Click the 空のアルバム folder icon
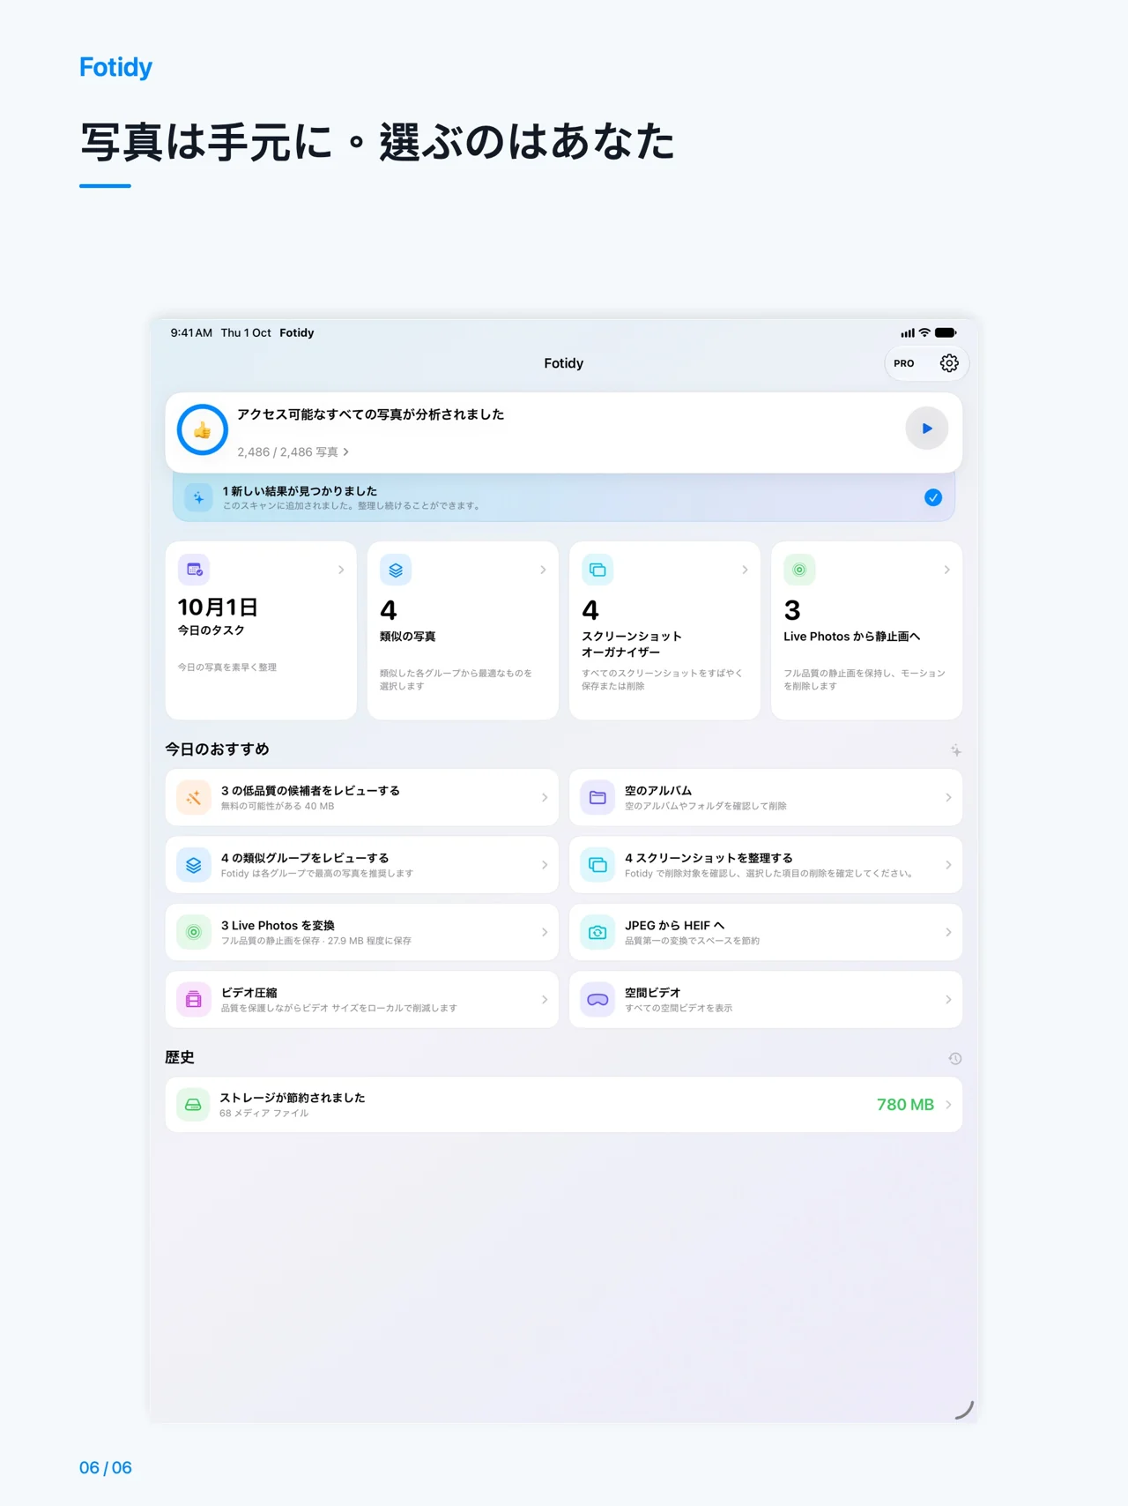This screenshot has width=1128, height=1506. [597, 798]
